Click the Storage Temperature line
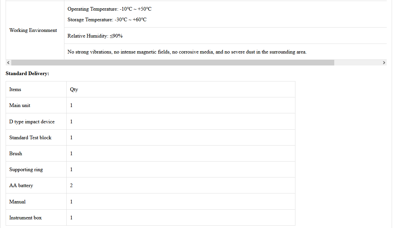The height and width of the screenshot is (228, 394). tap(107, 20)
